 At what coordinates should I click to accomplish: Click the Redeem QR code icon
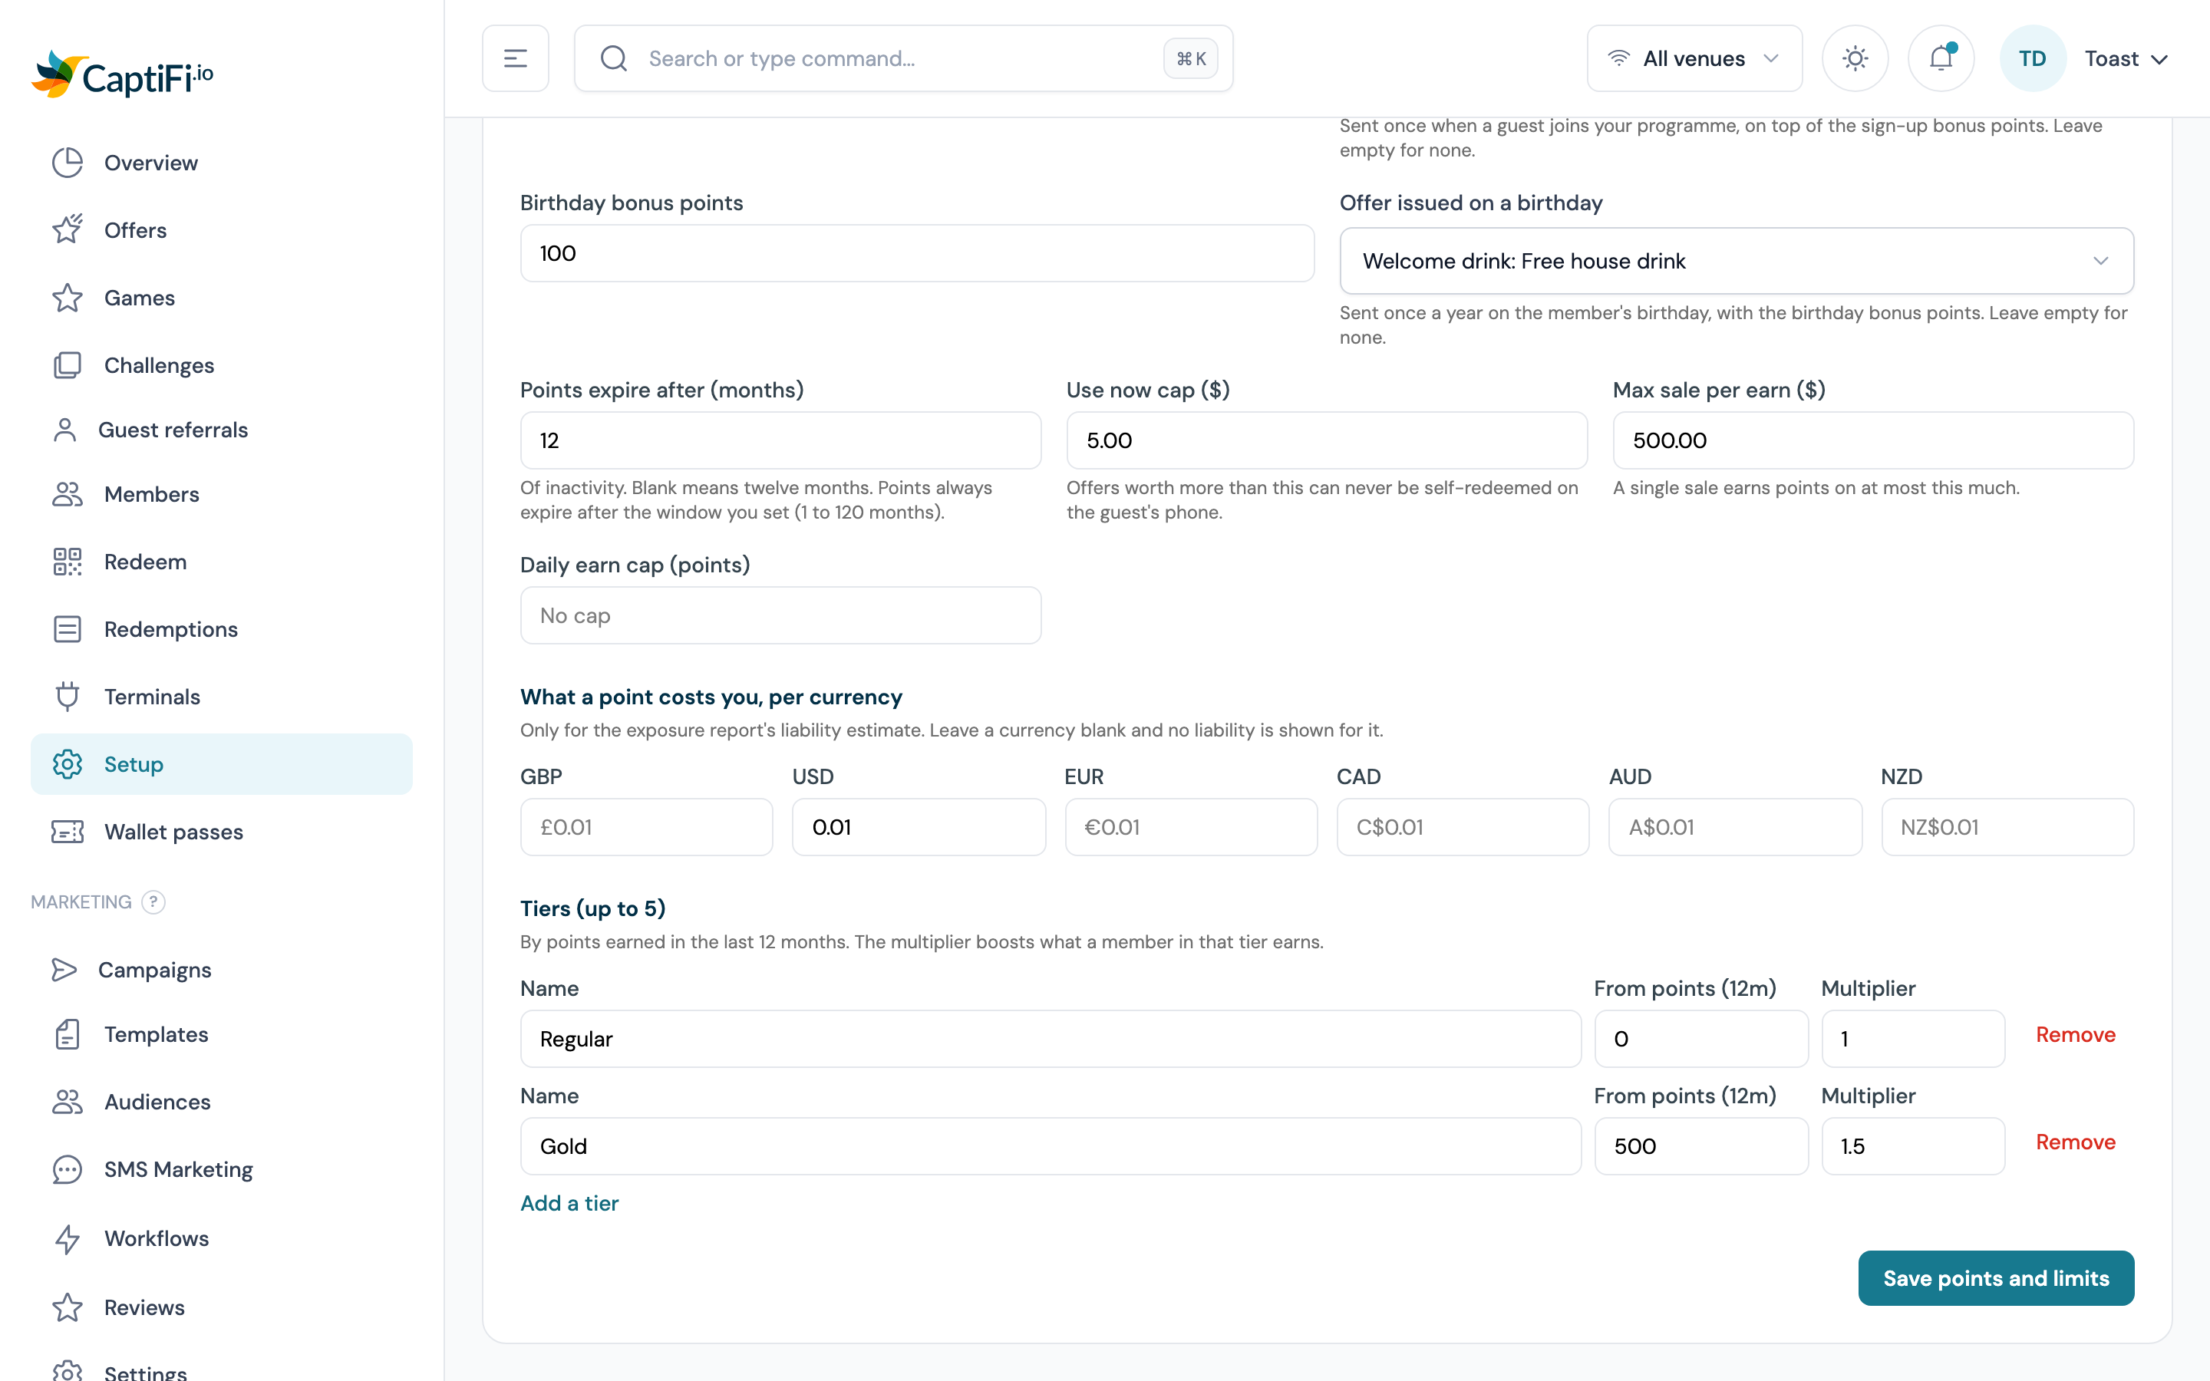[67, 562]
